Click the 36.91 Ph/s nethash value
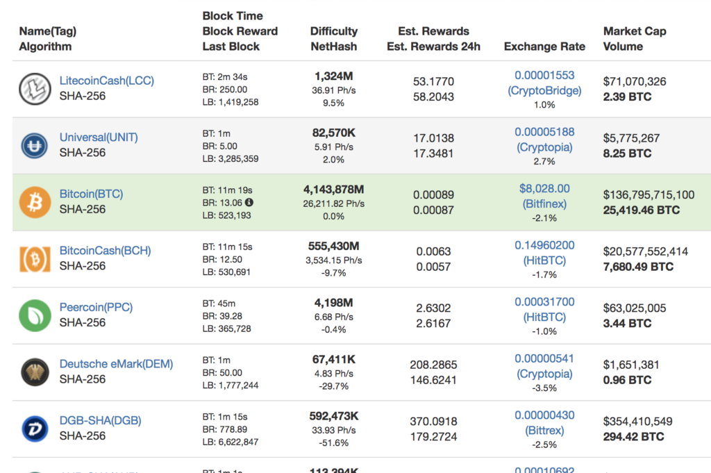Image resolution: width=711 pixels, height=473 pixels. pyautogui.click(x=334, y=90)
